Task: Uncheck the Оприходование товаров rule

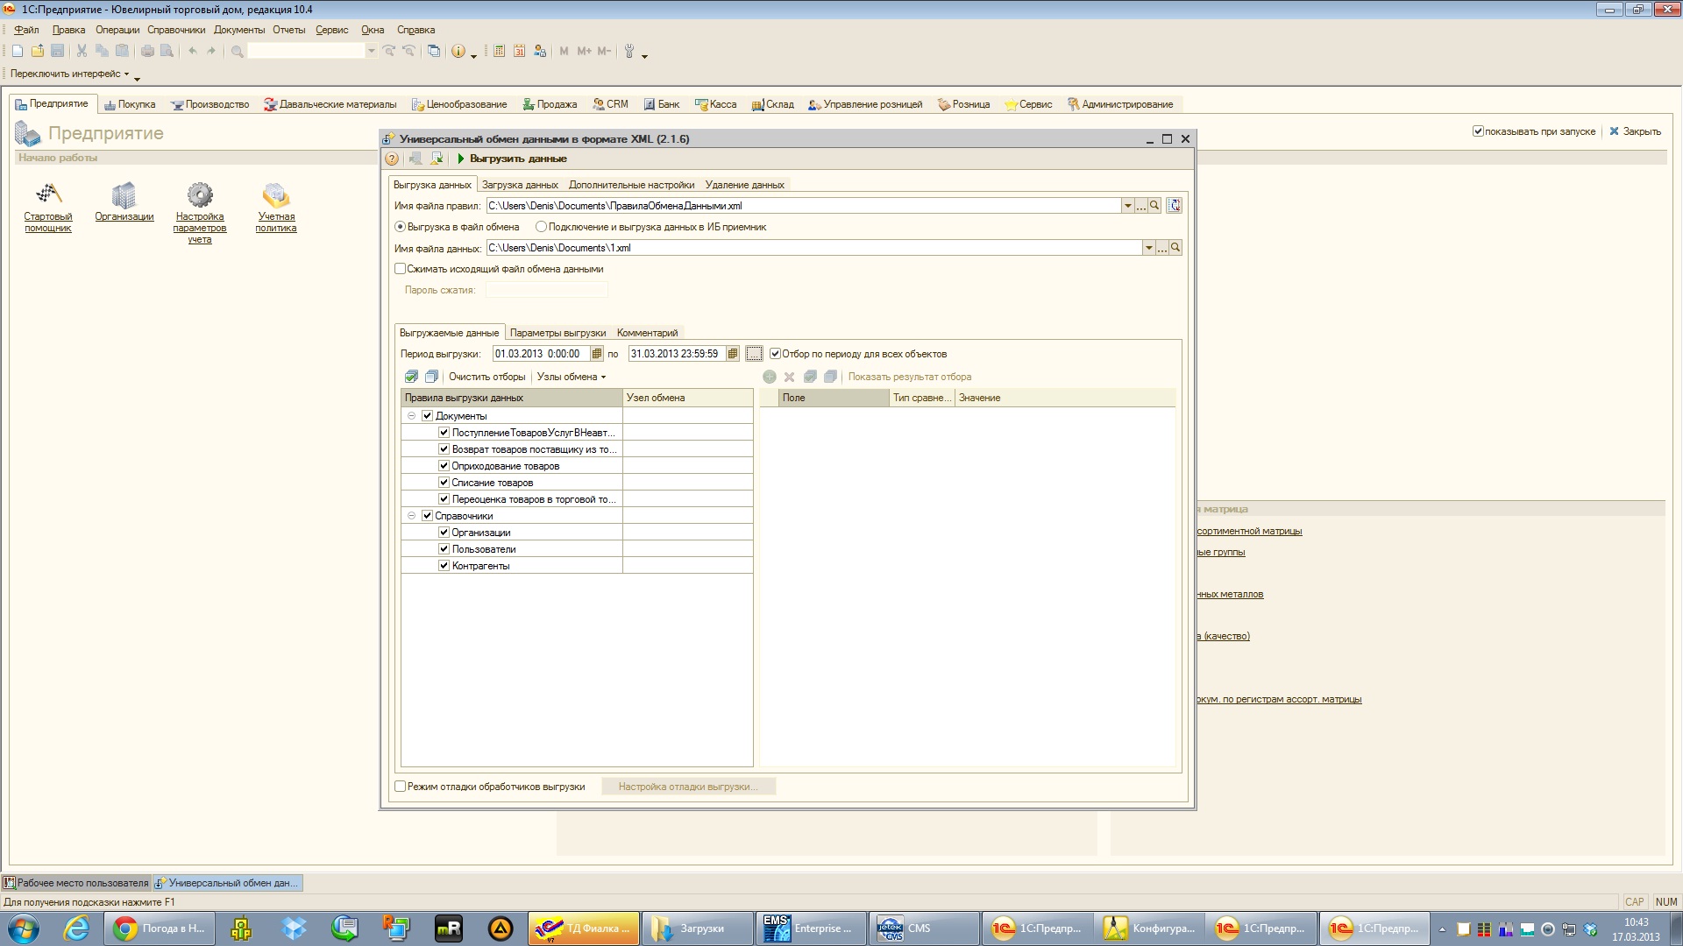Action: (444, 466)
